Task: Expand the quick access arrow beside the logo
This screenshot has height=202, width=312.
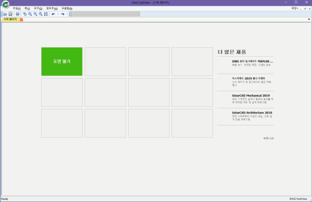Action: click(13, 3)
